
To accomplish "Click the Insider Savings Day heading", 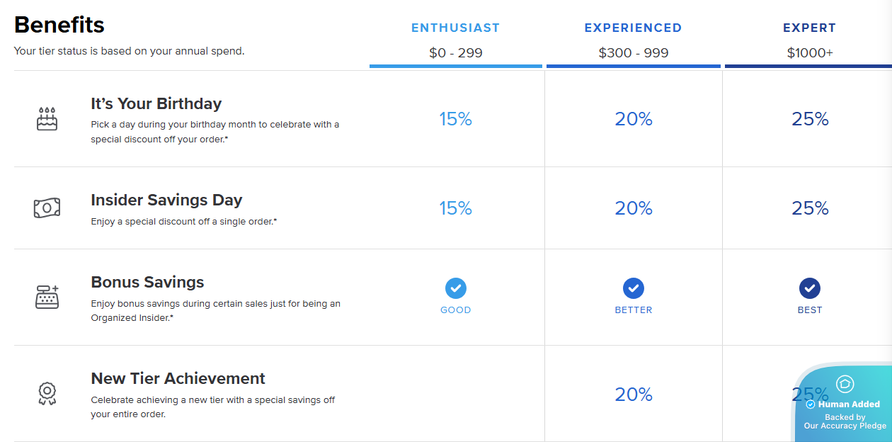I will [166, 200].
